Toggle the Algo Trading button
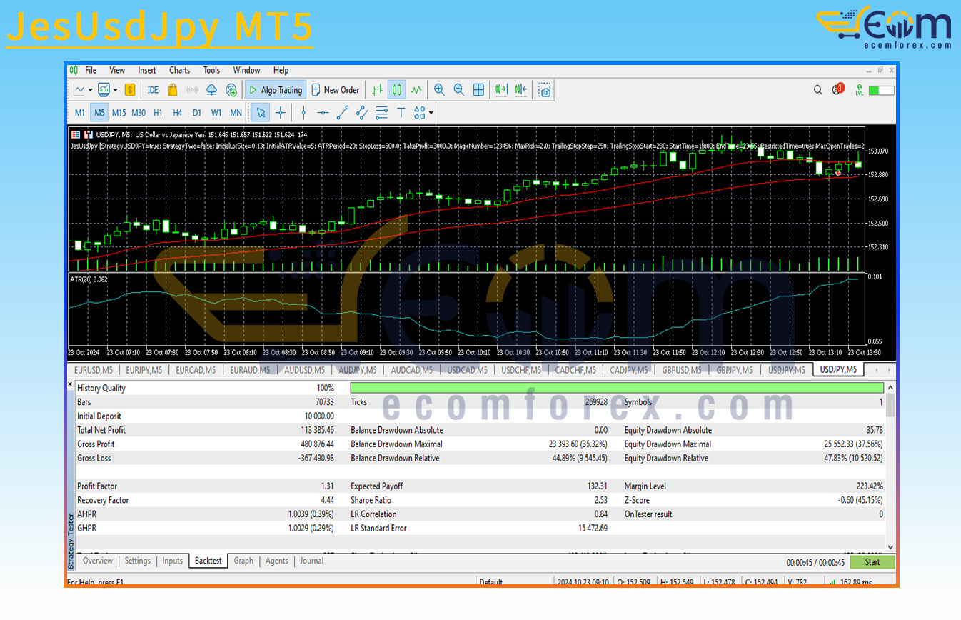 [276, 90]
